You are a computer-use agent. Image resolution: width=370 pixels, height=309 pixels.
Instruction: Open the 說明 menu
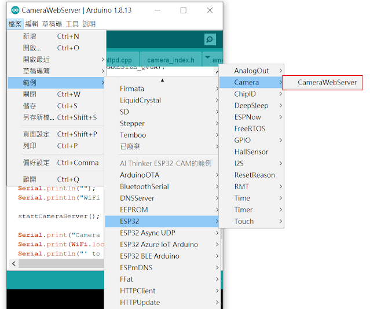click(x=89, y=24)
